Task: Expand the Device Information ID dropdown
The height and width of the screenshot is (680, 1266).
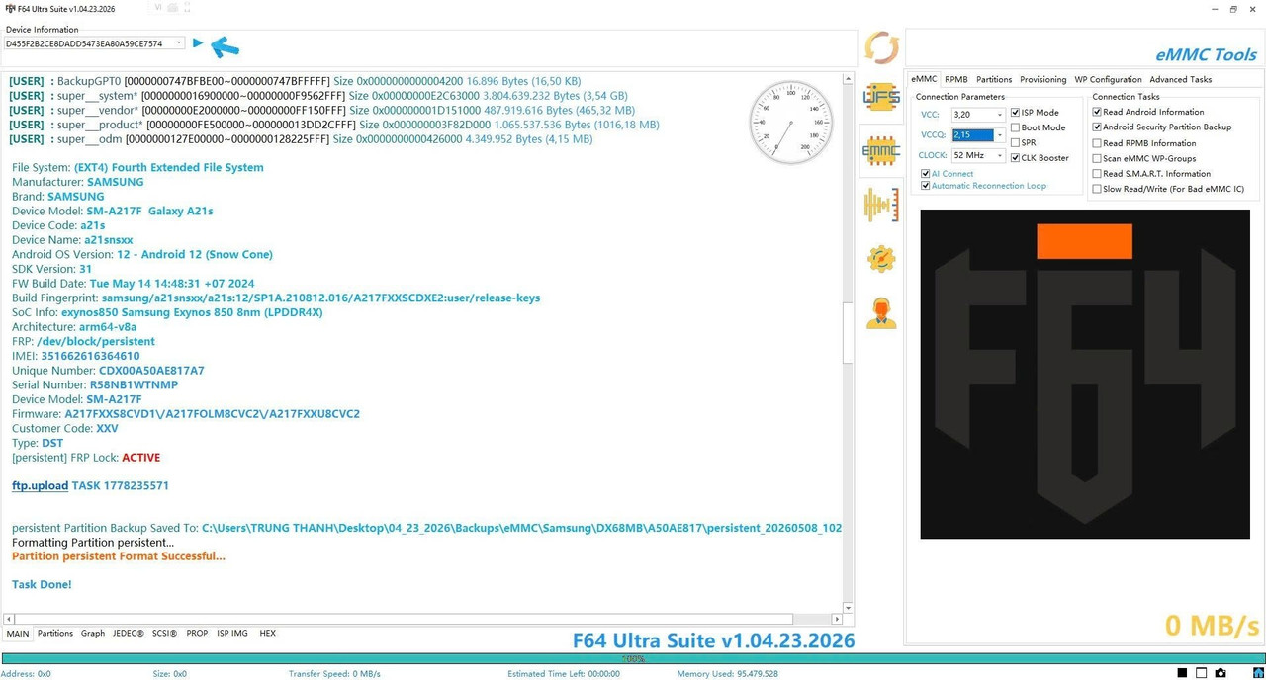Action: pos(179,43)
